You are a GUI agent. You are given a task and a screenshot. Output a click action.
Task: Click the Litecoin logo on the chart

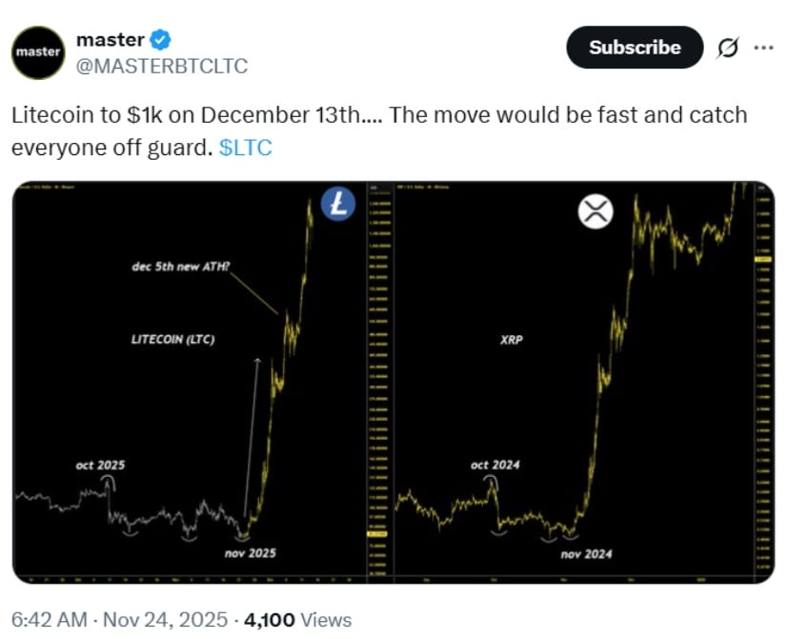(x=337, y=205)
